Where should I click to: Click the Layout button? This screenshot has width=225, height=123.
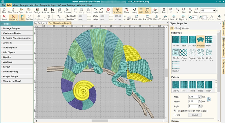[x=195, y=115]
